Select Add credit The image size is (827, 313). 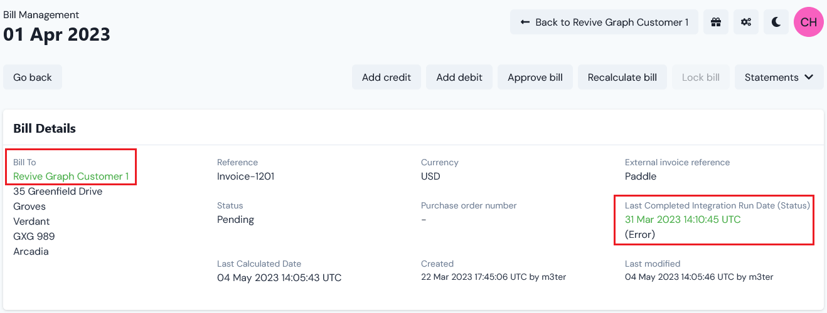pos(387,77)
